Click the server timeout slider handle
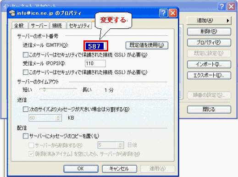Viewport: 238px width, 177px height. coord(44,89)
